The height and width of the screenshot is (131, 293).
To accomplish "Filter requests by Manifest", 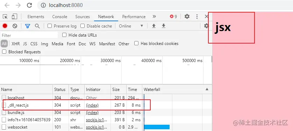I will click(x=107, y=44).
